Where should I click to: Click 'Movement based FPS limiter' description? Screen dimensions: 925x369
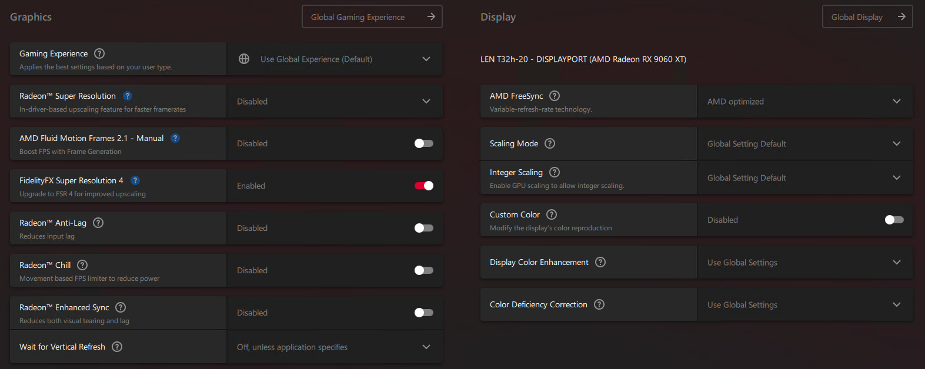pyautogui.click(x=89, y=279)
